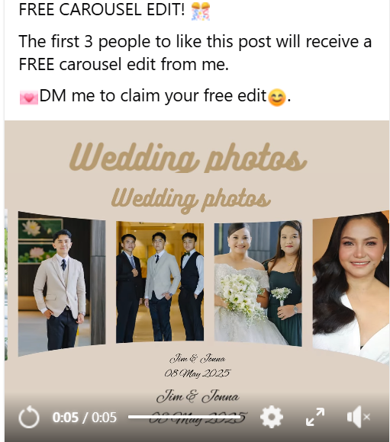Viewport: 390px width, 442px height.
Task: Click the 0:05 / 0:05 time display
Action: 84,417
